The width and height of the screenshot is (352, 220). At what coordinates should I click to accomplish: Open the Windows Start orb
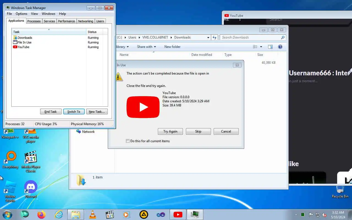click(8, 214)
